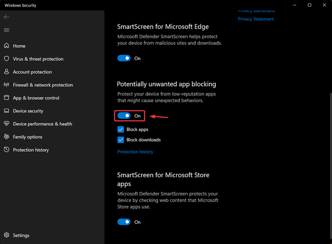Close the Windows Security window
The height and width of the screenshot is (244, 332).
(324, 5)
